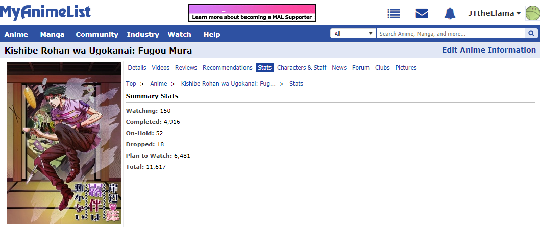540x227 pixels.
Task: Switch to the Recommendations tab
Action: tap(227, 68)
